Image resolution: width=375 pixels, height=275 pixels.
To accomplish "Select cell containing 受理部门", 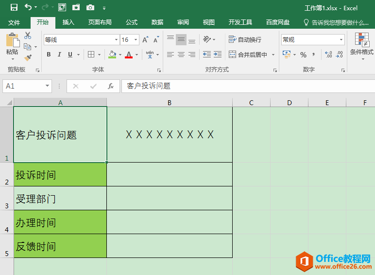I will [x=60, y=199].
